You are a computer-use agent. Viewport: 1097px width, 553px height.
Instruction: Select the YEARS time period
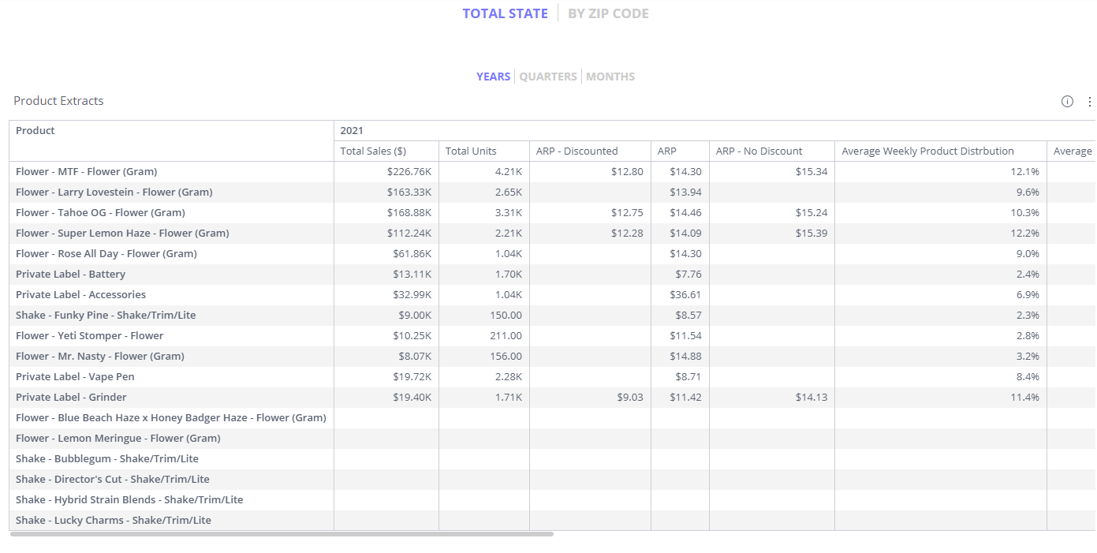pos(493,77)
